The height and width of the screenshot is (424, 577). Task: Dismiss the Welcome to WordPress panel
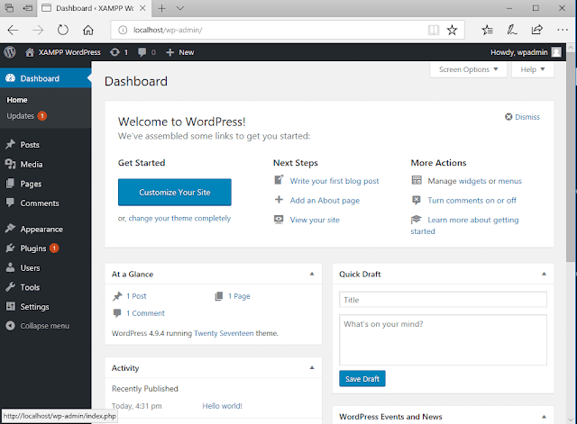coord(522,117)
